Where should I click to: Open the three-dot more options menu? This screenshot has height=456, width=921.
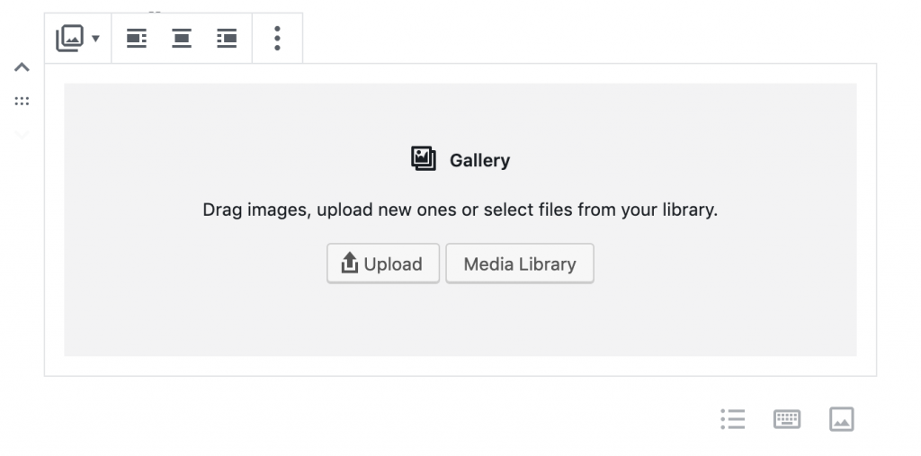pyautogui.click(x=277, y=38)
